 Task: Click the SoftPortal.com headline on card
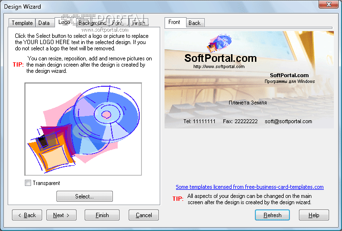pos(221,58)
